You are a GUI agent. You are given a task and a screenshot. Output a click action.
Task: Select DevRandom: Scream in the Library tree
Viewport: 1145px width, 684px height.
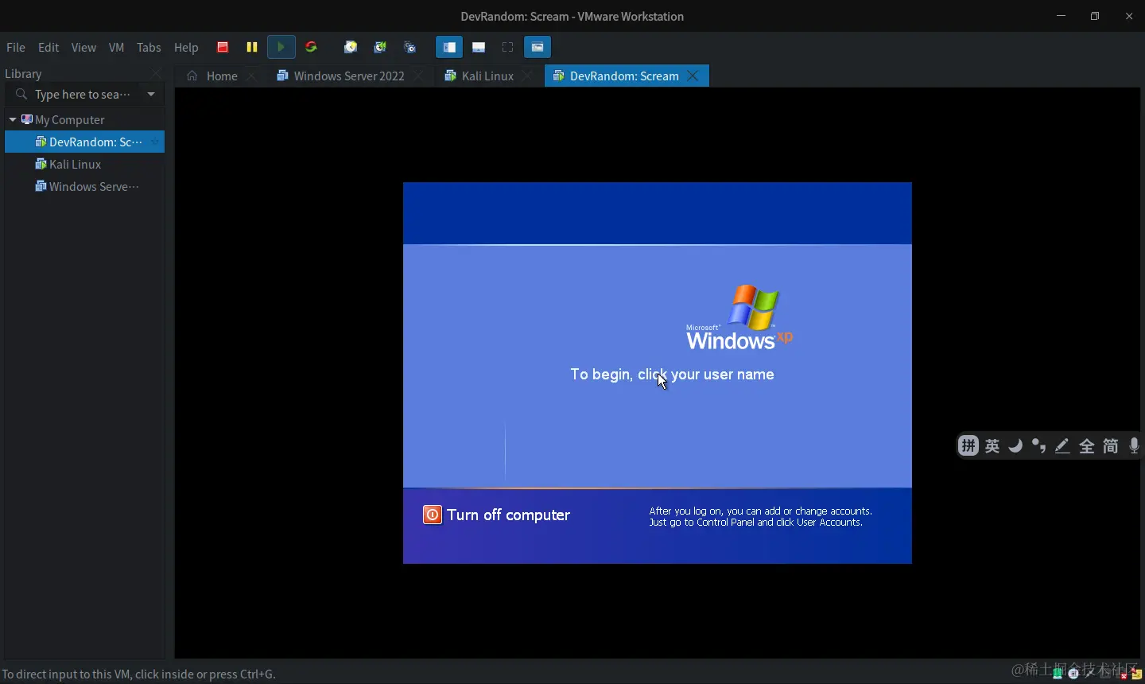84,142
